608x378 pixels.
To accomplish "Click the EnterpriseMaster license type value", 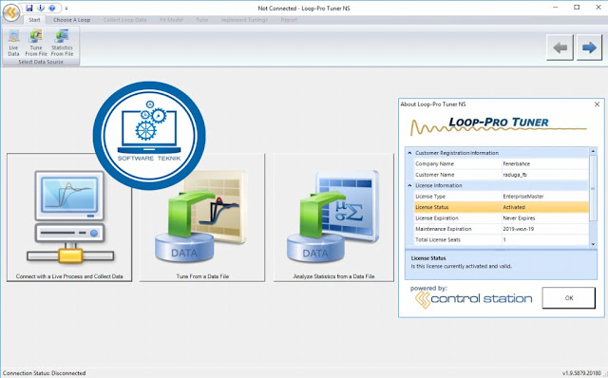I will [544, 197].
